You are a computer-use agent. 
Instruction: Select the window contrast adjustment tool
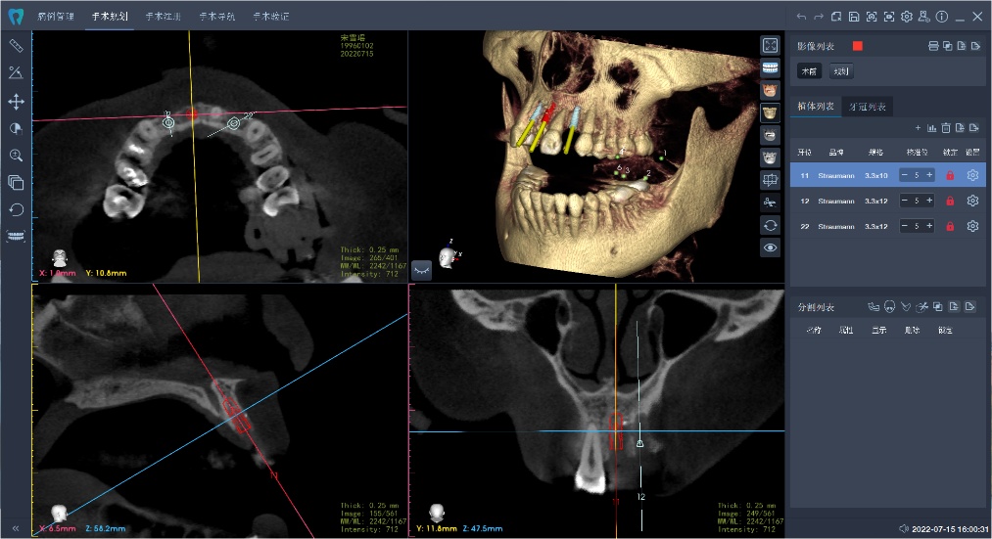click(16, 128)
